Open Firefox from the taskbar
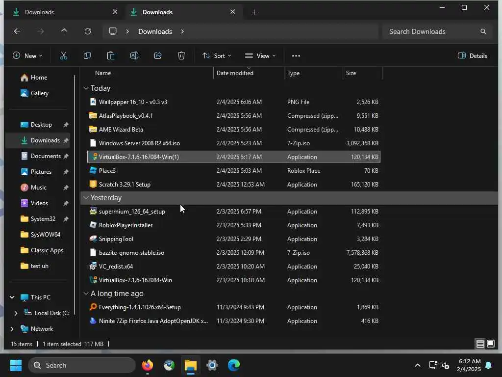Image resolution: width=502 pixels, height=377 pixels. pos(147,365)
